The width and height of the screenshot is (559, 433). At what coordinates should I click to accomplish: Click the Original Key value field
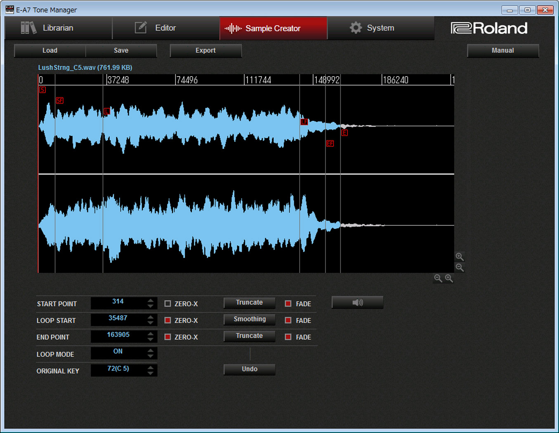[x=118, y=369]
